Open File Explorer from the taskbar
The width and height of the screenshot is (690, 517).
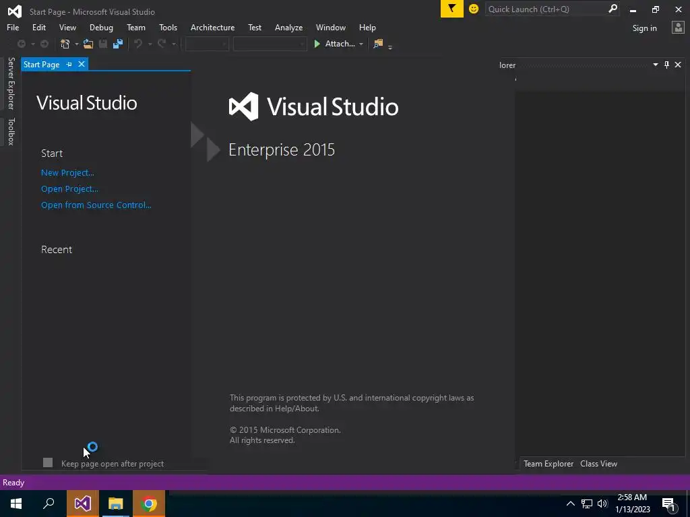tap(116, 504)
